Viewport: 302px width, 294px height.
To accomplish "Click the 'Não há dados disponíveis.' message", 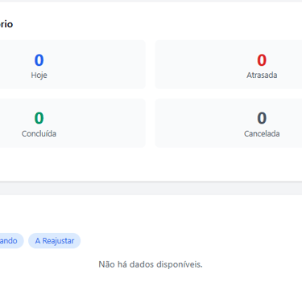I will click(x=151, y=264).
